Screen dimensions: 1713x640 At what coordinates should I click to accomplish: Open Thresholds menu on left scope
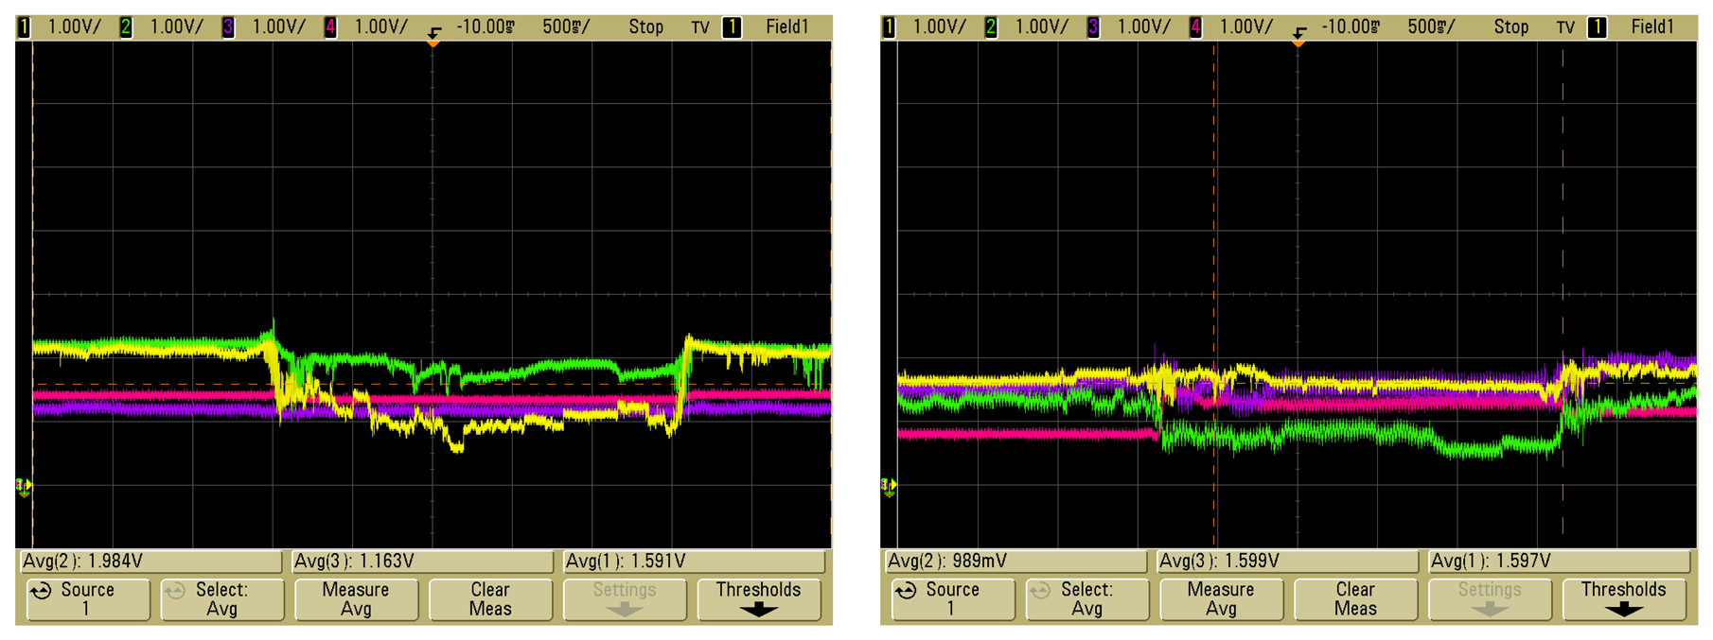[x=759, y=599]
